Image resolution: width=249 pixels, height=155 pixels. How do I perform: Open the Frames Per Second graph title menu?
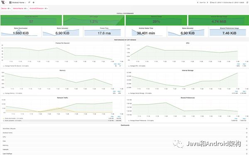(62, 43)
